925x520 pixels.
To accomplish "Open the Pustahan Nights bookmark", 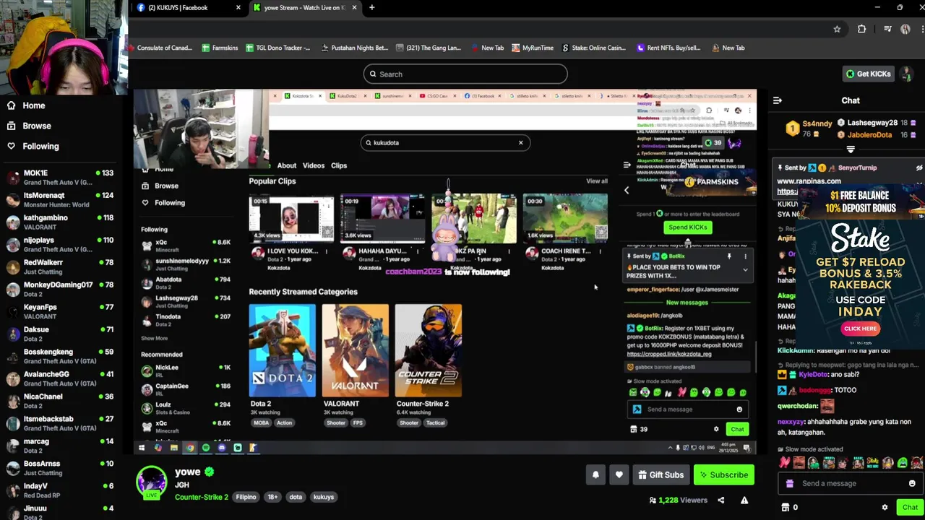I will click(x=354, y=48).
